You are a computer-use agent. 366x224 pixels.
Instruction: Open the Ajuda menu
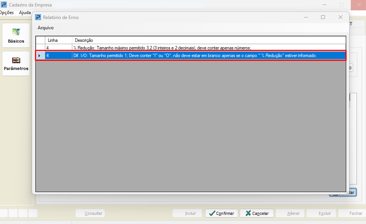point(25,13)
